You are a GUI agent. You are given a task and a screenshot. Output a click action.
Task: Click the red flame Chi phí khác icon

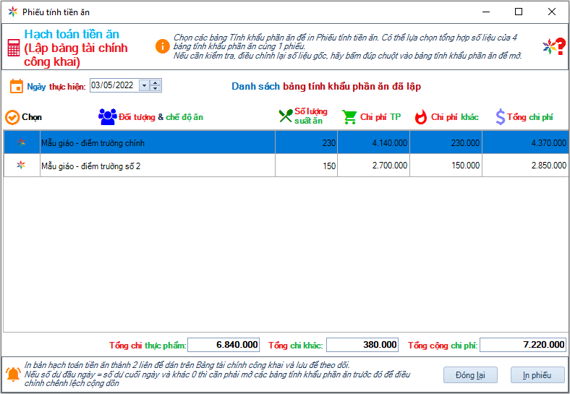pyautogui.click(x=420, y=116)
